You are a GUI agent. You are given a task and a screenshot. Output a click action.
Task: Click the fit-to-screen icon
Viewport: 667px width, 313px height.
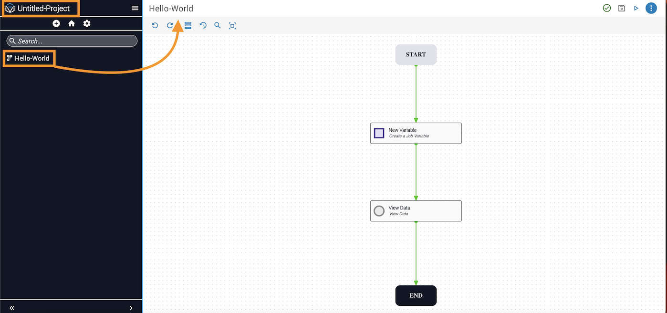click(232, 26)
